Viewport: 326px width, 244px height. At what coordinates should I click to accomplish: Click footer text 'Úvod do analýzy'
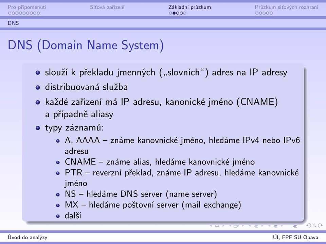(x=28, y=237)
